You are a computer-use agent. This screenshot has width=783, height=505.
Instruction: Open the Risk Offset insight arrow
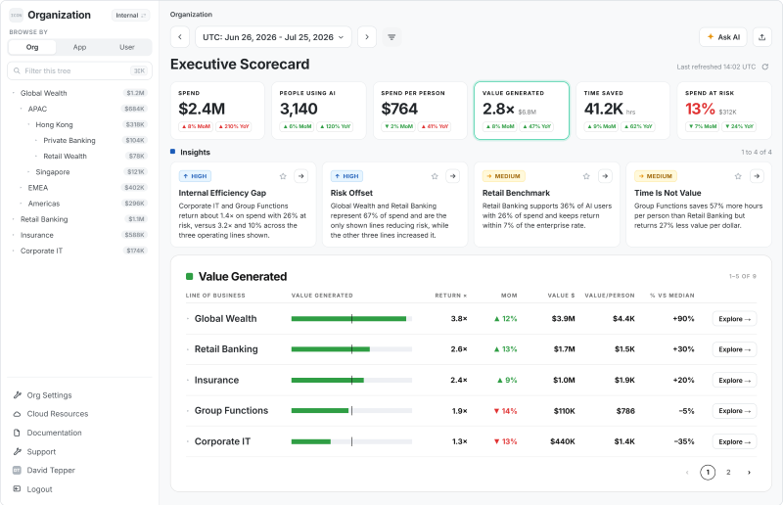(453, 176)
